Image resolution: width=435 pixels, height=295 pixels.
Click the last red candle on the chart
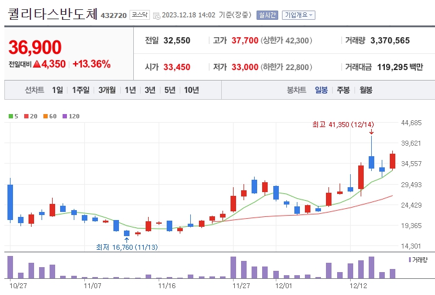tap(393, 161)
